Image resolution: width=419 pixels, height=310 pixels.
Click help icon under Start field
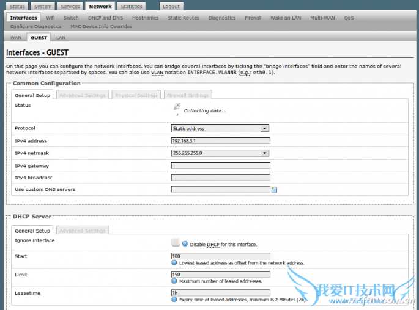tap(174, 262)
